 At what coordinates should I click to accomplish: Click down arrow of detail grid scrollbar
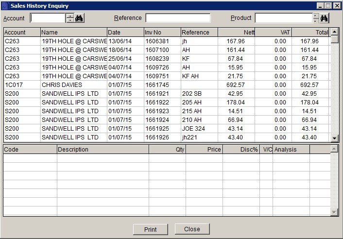[x=334, y=212]
